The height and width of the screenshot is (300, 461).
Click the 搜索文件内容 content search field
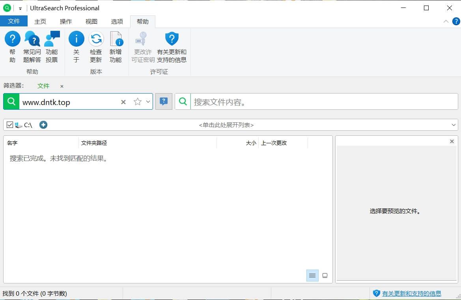tap(324, 101)
